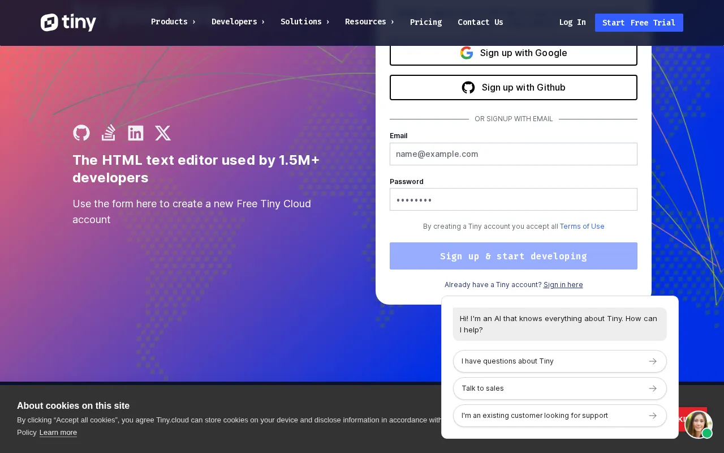The image size is (724, 453).
Task: Open the X (Twitter) social icon
Action: [x=163, y=133]
